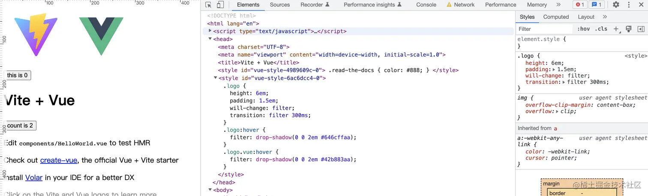Open the Performance insights tab
The height and width of the screenshot is (196, 648).
click(372, 5)
